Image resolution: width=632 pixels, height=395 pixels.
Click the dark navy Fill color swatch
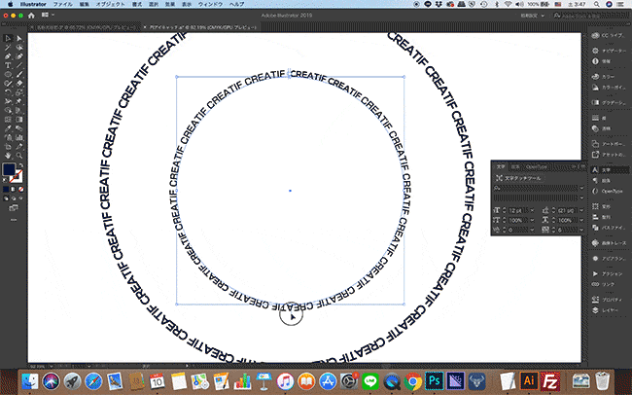[9, 169]
